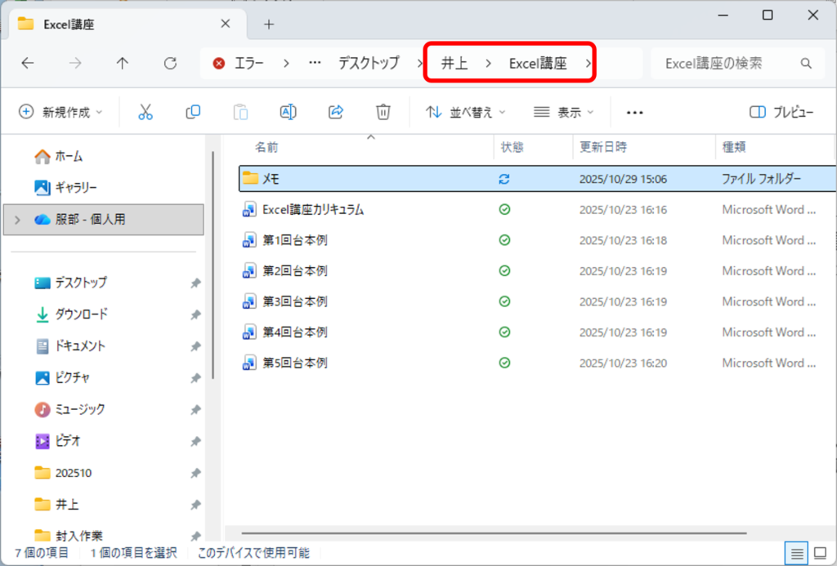This screenshot has height=566, width=837.
Task: Click 井上 in the address breadcrumb
Action: pyautogui.click(x=454, y=63)
